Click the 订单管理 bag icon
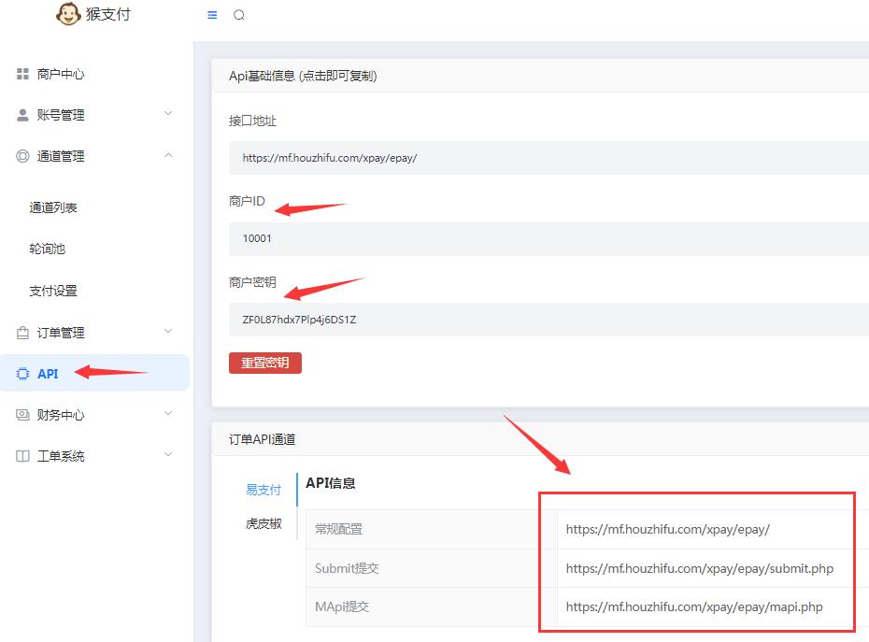The width and height of the screenshot is (869, 642). tap(22, 333)
